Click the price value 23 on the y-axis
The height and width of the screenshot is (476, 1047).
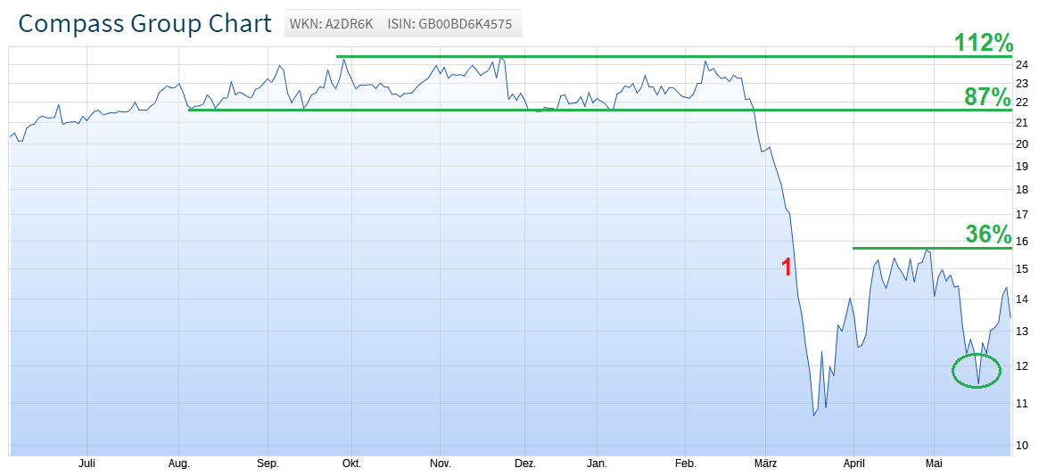tap(1022, 84)
